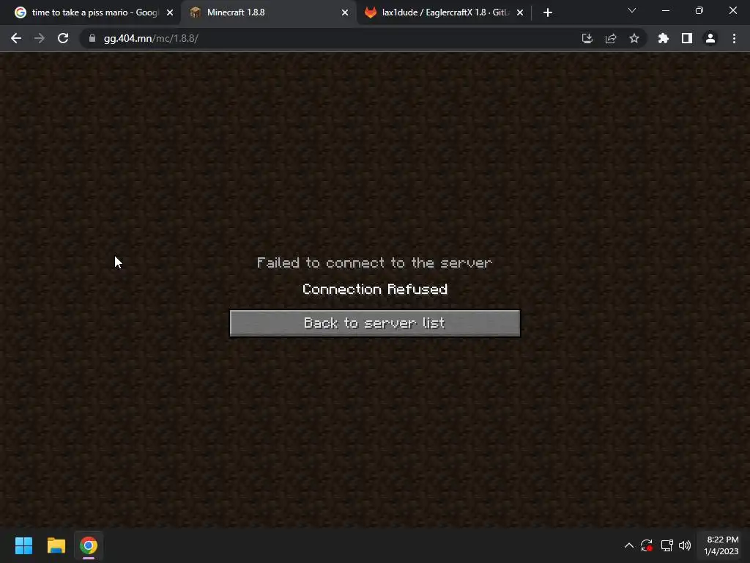
Task: Reload the Minecraft page
Action: [63, 38]
